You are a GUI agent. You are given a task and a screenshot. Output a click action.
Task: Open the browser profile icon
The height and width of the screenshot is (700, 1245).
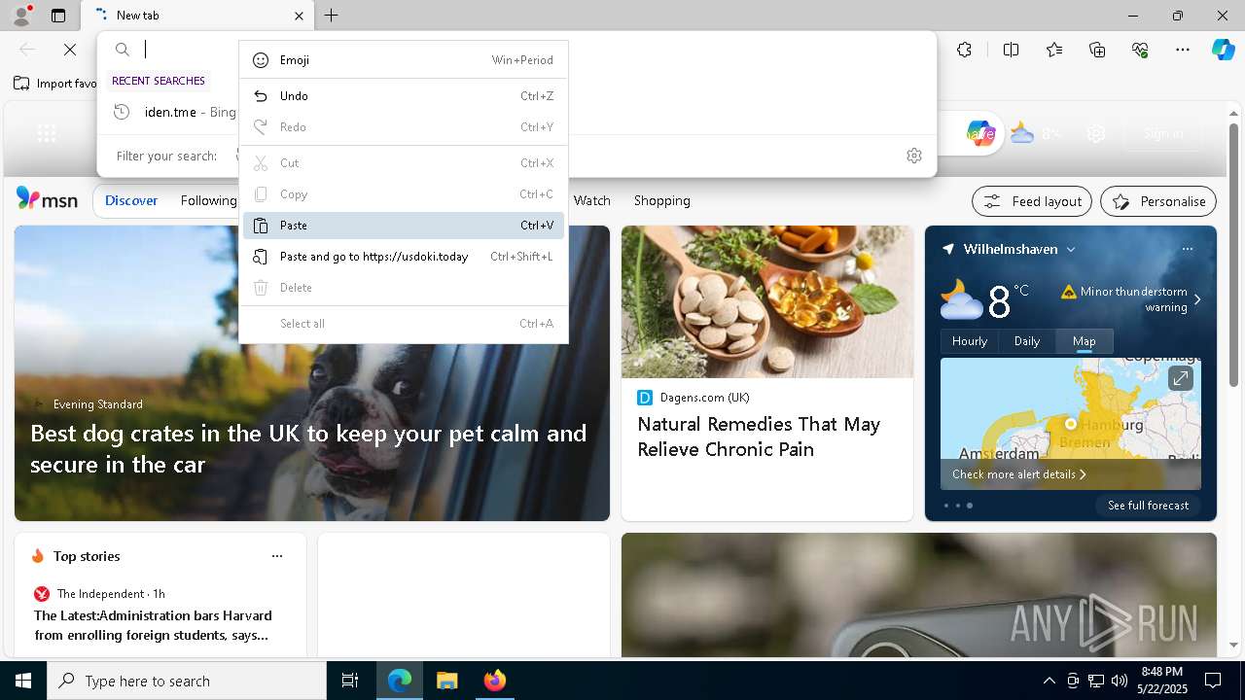[21, 16]
